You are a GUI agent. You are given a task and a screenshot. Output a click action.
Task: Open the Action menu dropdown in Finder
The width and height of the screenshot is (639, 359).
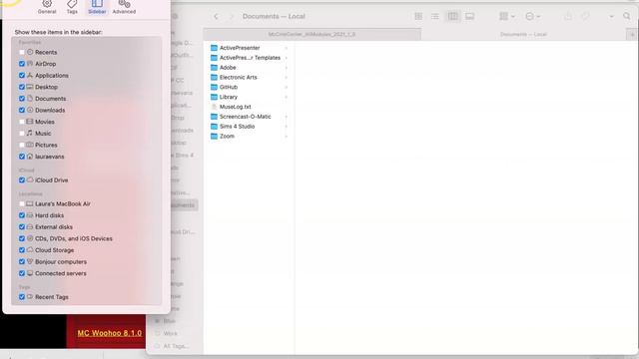[532, 16]
